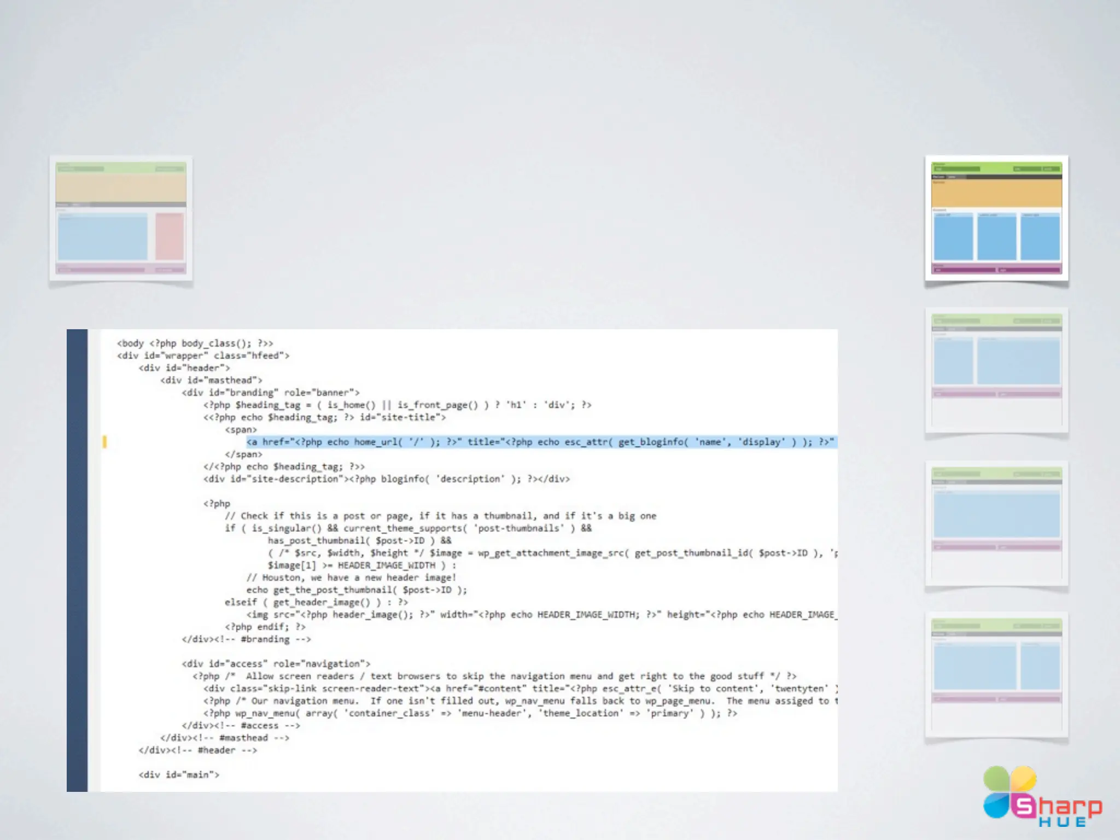Select the faded two-column narrow-left layout thumbnail
Image resolution: width=1120 pixels, height=840 pixels.
point(996,371)
